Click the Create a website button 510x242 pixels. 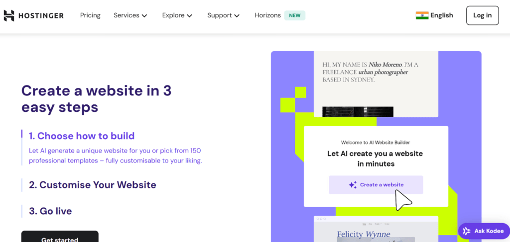tap(376, 185)
